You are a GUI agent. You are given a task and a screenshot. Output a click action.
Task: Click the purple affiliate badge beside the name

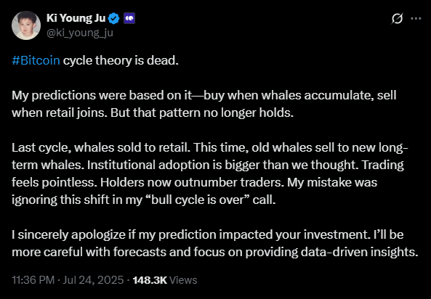[129, 18]
